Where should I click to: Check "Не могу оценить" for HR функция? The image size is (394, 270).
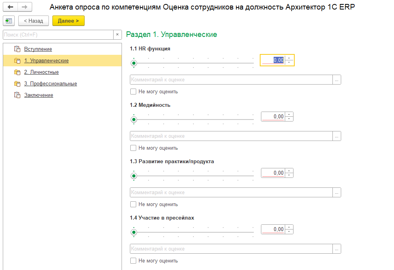click(133, 92)
